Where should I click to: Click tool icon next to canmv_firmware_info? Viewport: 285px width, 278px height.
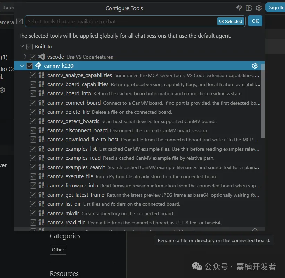tap(41, 186)
